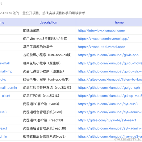Click the description column header
This screenshot has height=142, width=142.
click(x=48, y=23)
